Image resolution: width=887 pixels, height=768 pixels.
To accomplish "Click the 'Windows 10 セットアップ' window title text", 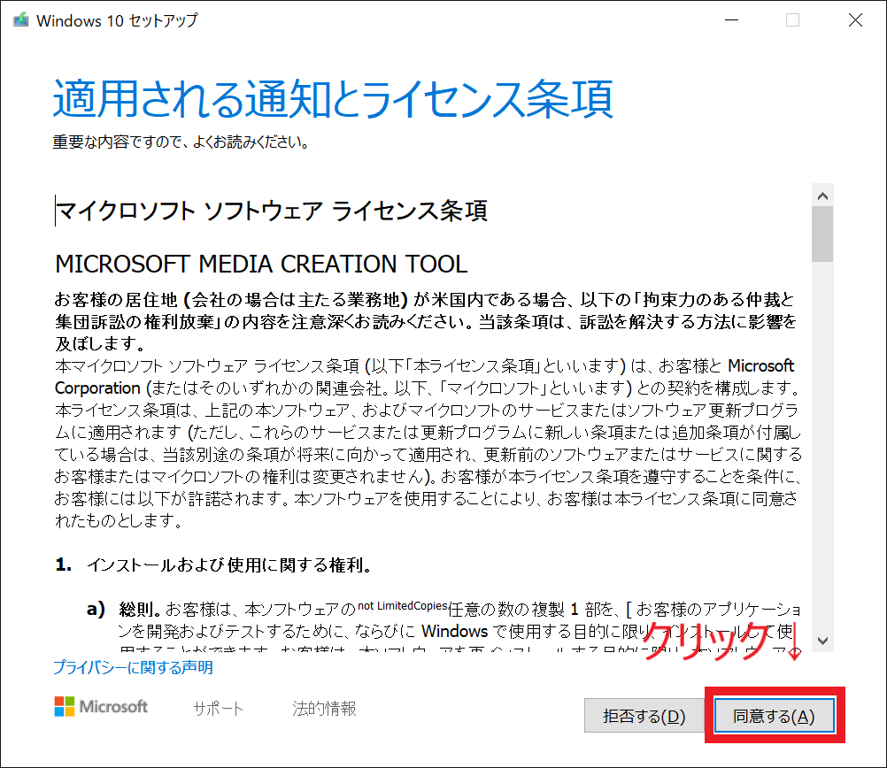I will pyautogui.click(x=117, y=20).
